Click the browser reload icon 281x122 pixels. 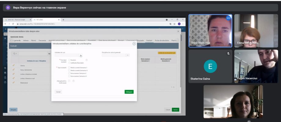(13, 24)
